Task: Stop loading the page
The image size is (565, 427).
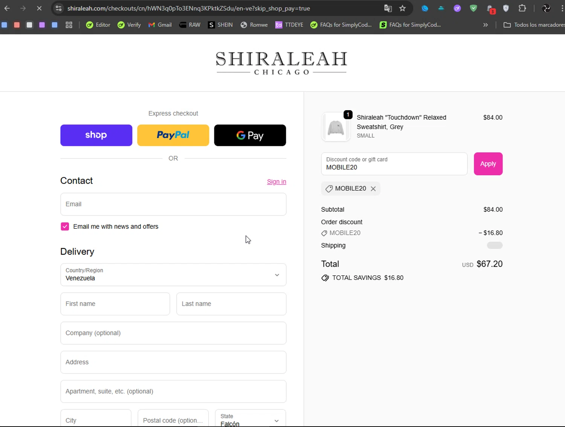Action: tap(39, 8)
